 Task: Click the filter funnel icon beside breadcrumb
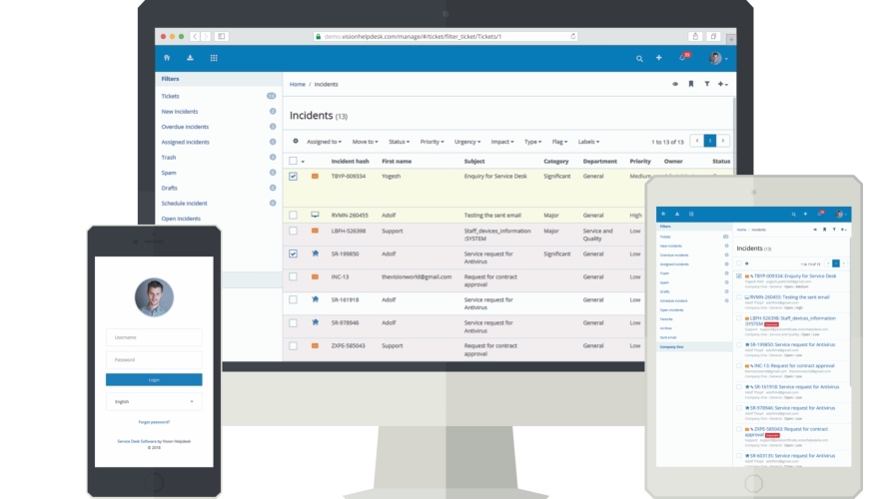[x=707, y=84]
